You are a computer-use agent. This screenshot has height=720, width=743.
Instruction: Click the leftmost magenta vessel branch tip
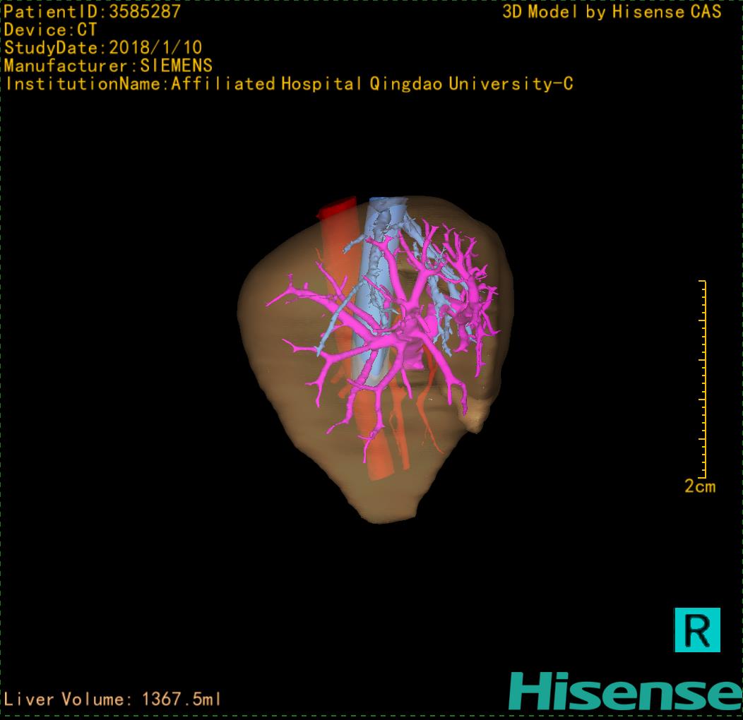269,304
